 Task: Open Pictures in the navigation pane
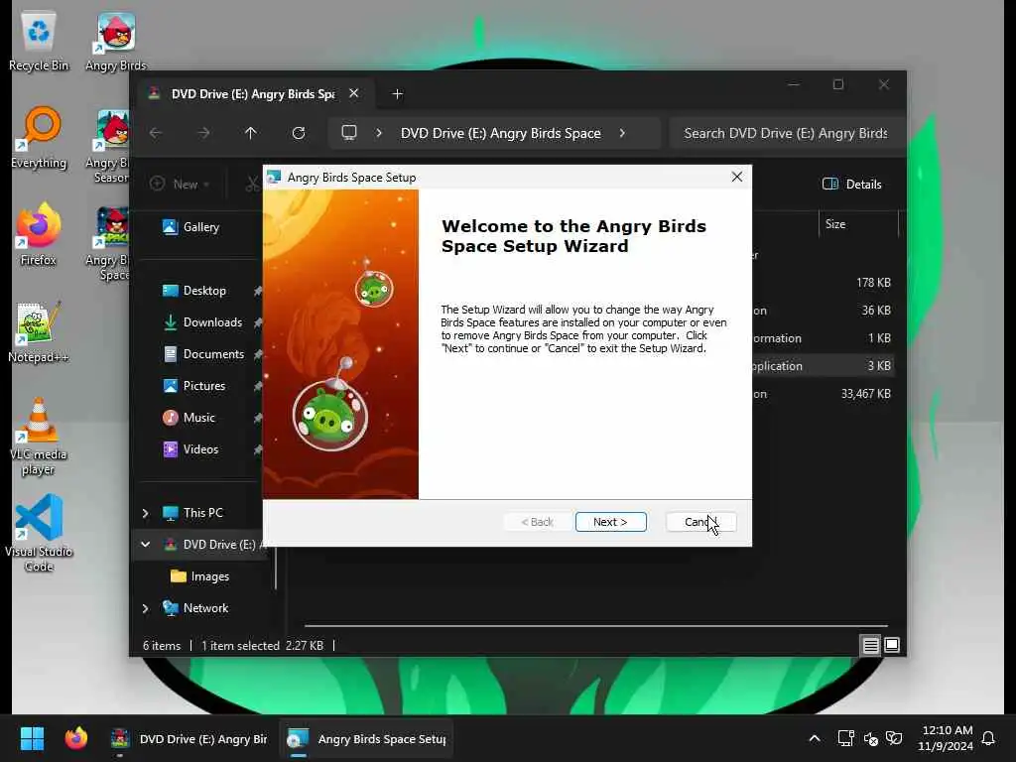[194, 386]
